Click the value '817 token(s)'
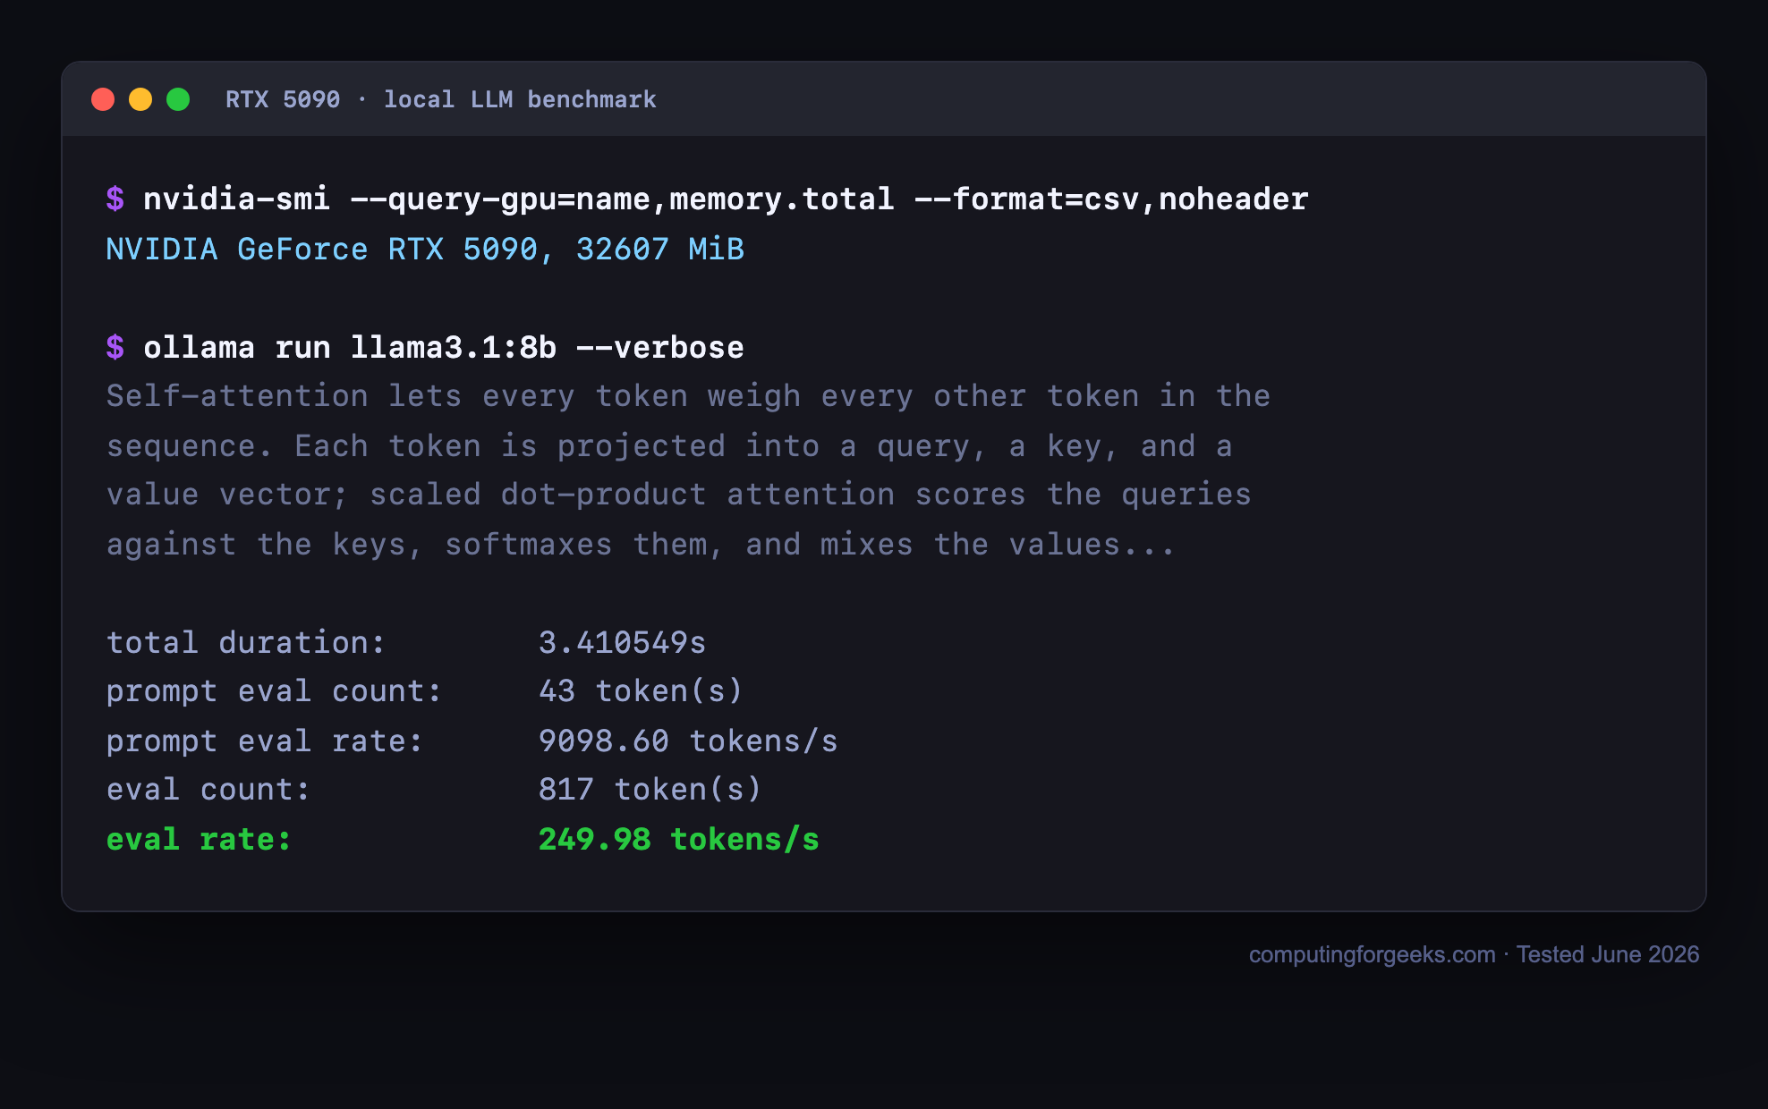 pos(650,790)
